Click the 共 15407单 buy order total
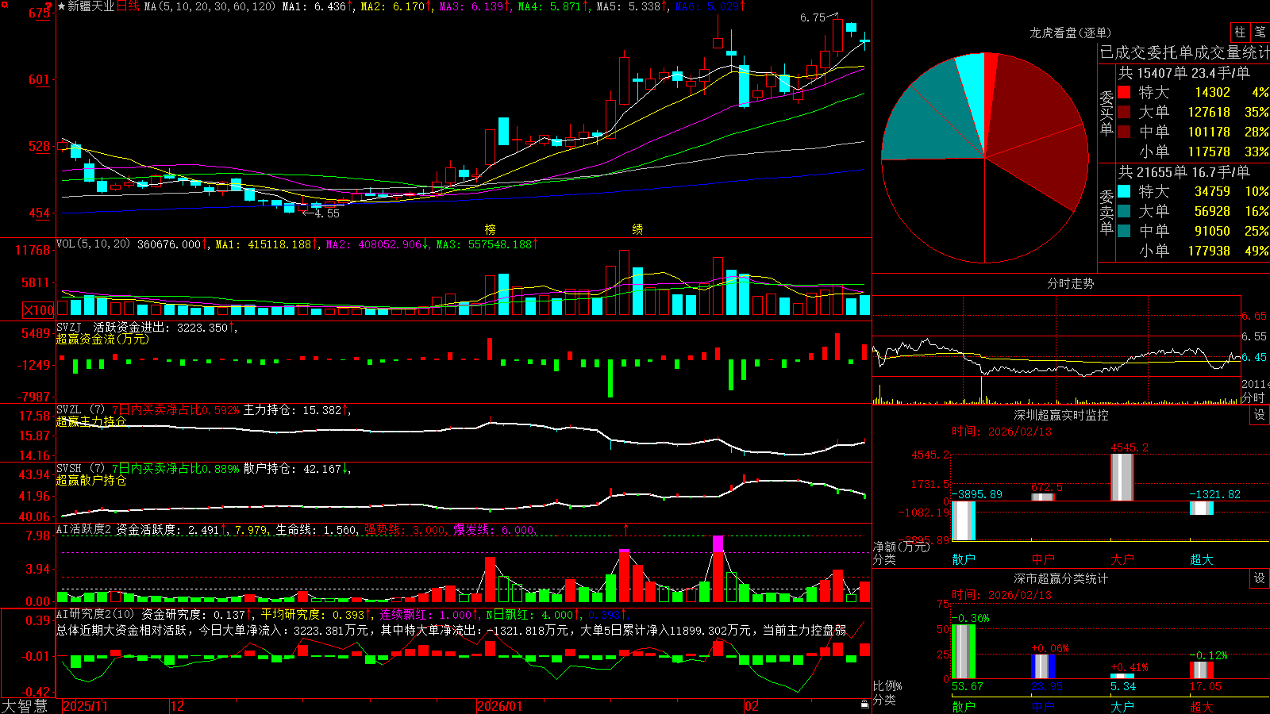1270x714 pixels. (1183, 73)
